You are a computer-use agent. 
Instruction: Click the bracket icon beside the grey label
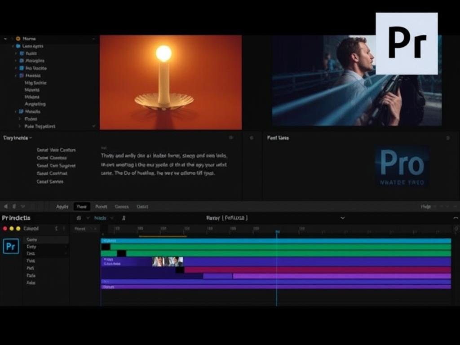click(56, 229)
